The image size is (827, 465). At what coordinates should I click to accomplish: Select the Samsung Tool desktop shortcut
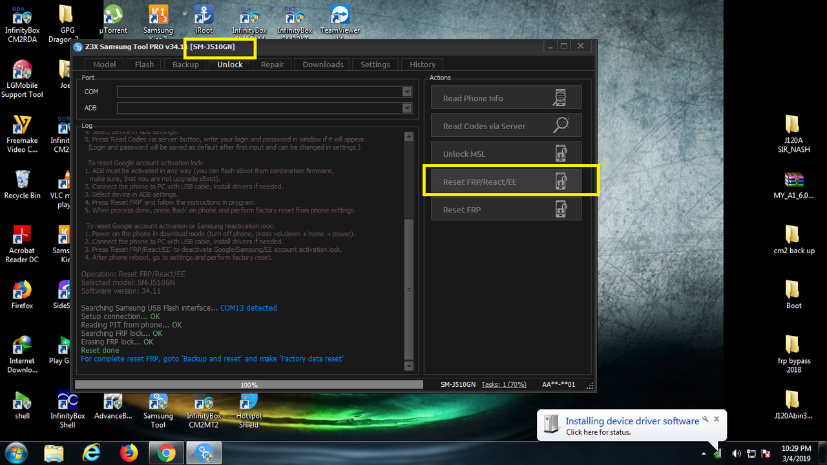point(158,409)
